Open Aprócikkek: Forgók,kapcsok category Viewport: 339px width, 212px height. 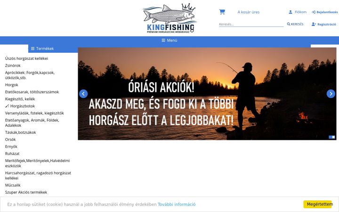(30, 75)
